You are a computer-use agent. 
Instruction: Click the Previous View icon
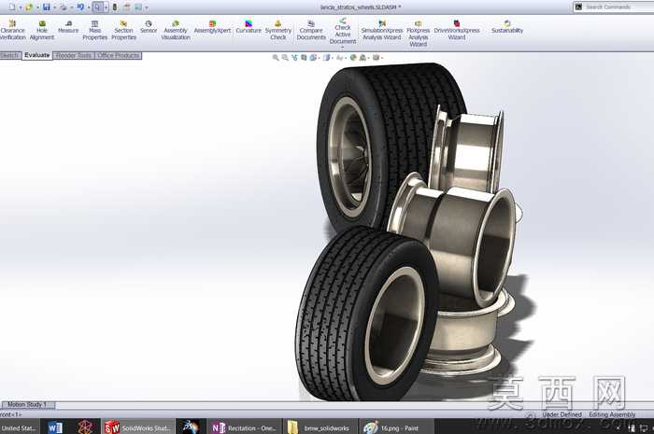[295, 58]
